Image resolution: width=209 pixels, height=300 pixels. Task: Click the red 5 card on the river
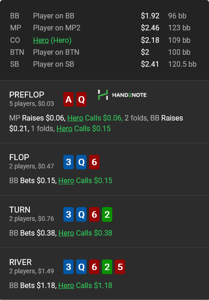120,267
